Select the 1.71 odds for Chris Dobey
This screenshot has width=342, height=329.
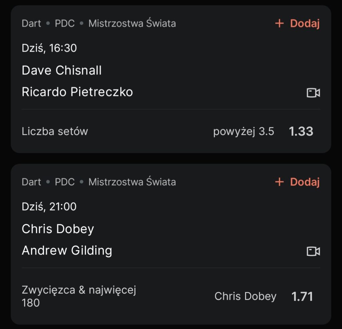(302, 296)
